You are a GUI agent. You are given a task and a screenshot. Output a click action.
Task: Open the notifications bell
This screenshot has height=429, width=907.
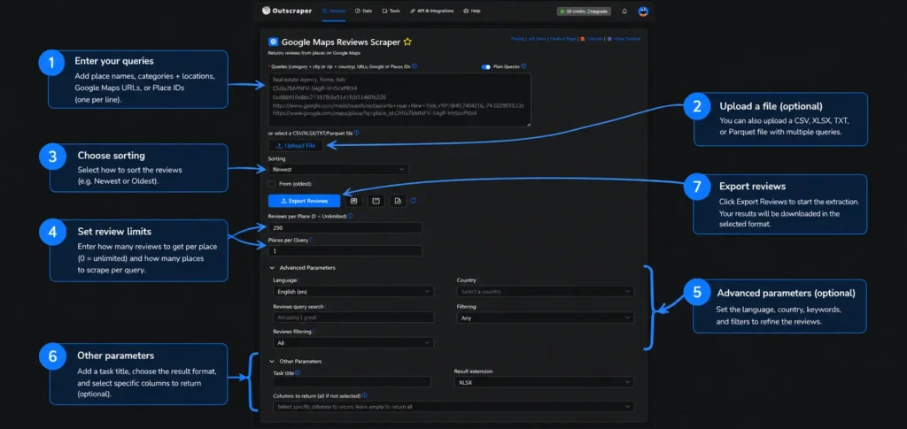[x=624, y=11]
